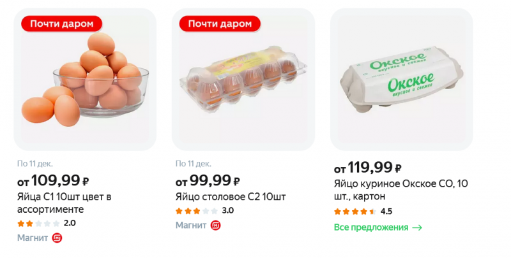Click the Почти даром badge on second product
511x258 pixels.
coord(220,24)
